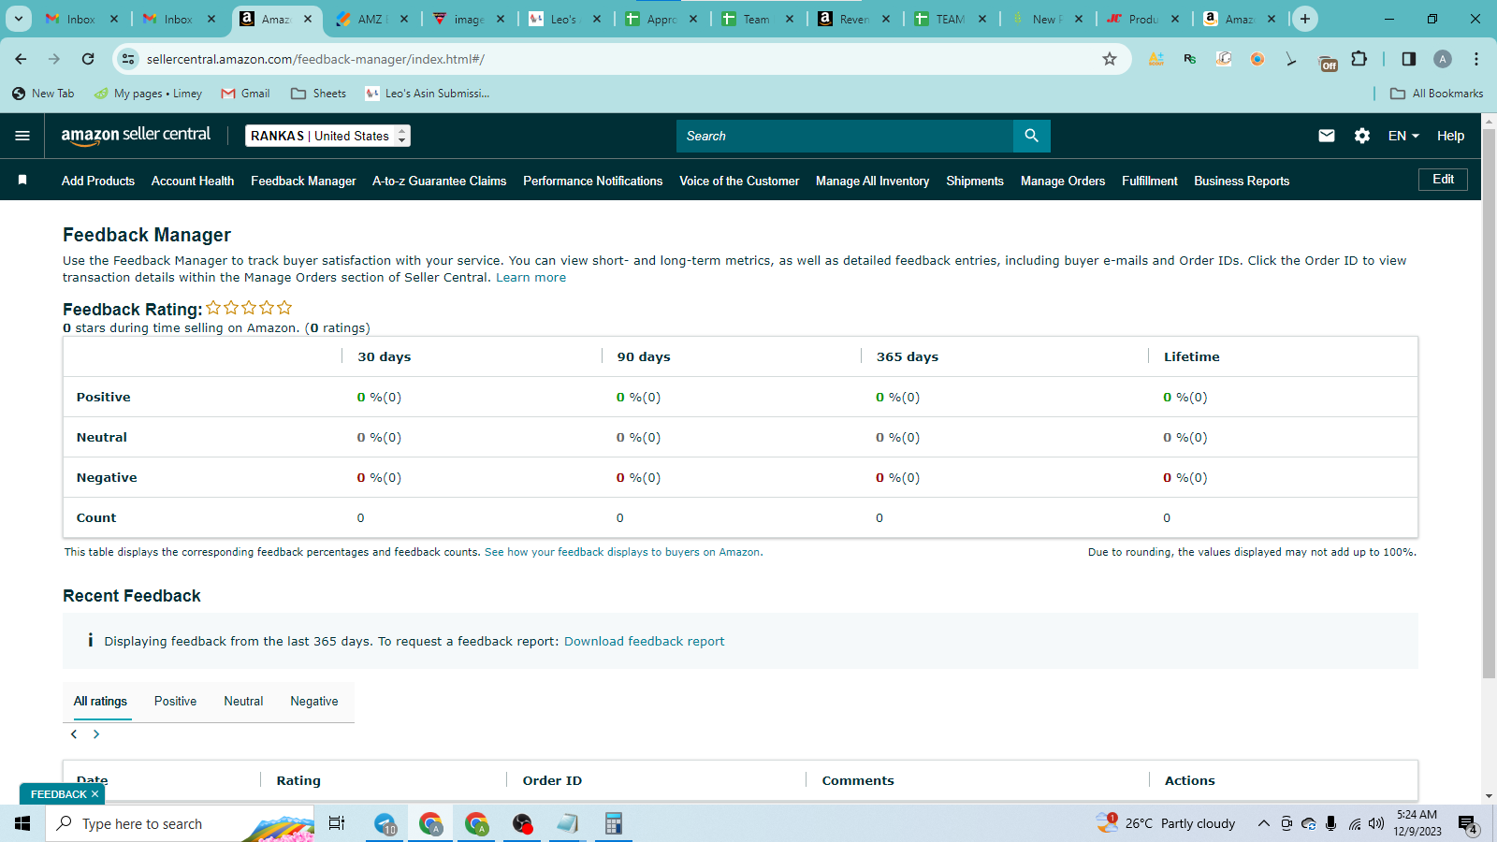Open A-to-z Guarantee Claims menu item

tap(440, 181)
